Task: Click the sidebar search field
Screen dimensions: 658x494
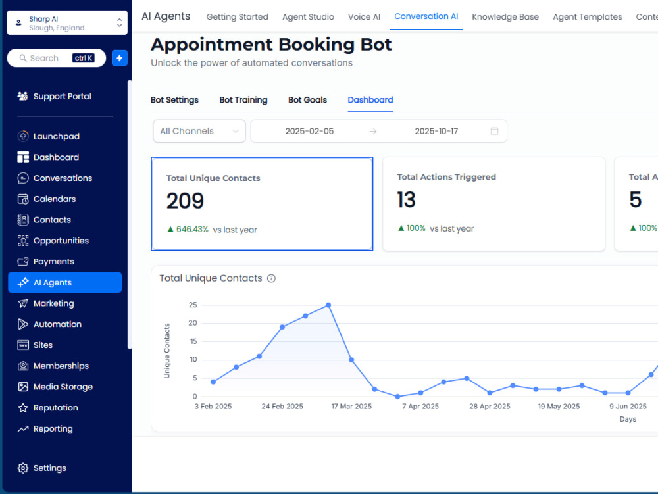Action: 56,58
